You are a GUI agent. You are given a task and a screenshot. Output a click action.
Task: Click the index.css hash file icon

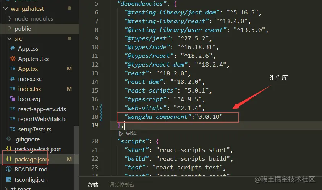tap(13, 79)
